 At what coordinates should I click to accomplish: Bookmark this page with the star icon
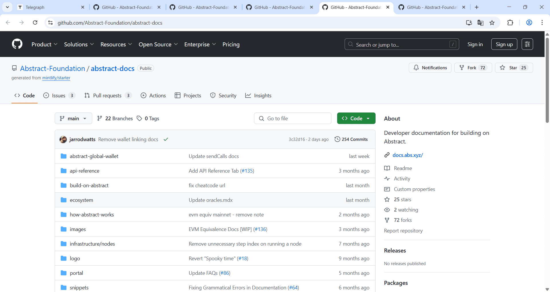point(492,23)
